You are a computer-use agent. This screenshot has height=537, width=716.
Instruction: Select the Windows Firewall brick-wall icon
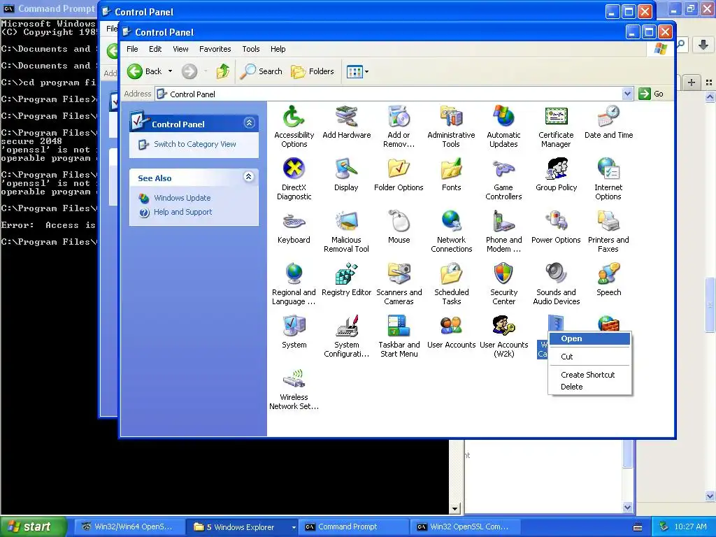click(x=609, y=323)
